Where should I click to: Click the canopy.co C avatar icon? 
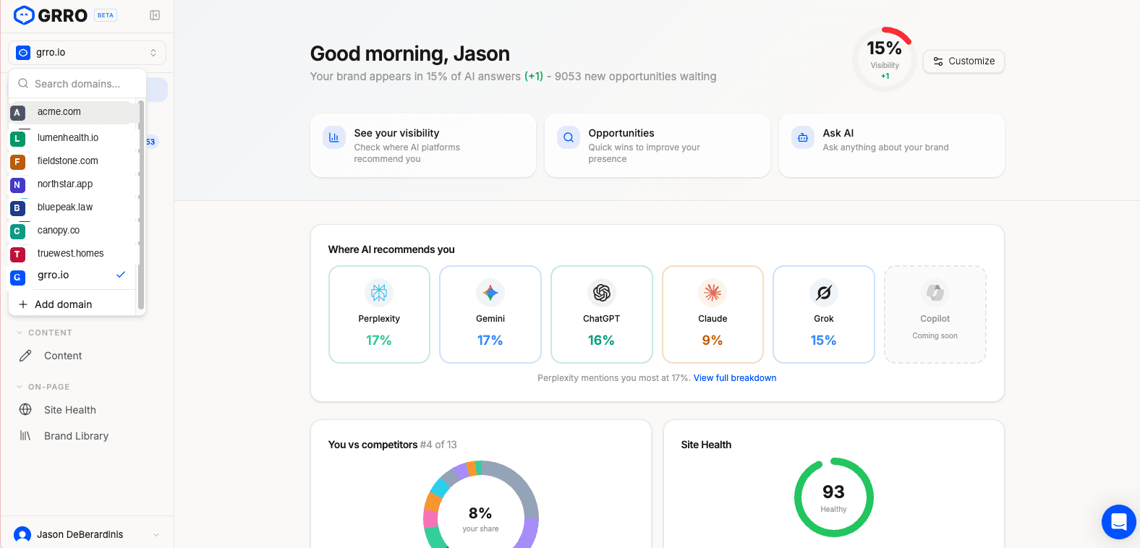tap(17, 231)
